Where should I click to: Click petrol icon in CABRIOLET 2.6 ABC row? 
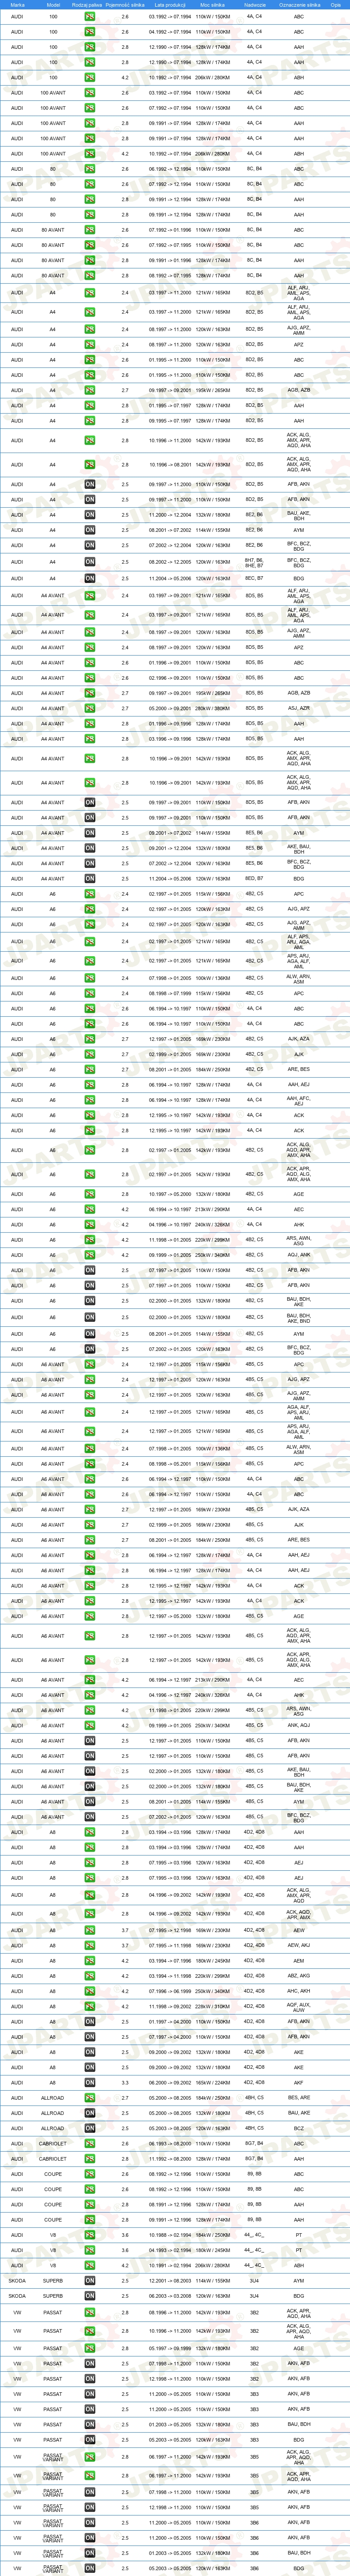[90, 2143]
